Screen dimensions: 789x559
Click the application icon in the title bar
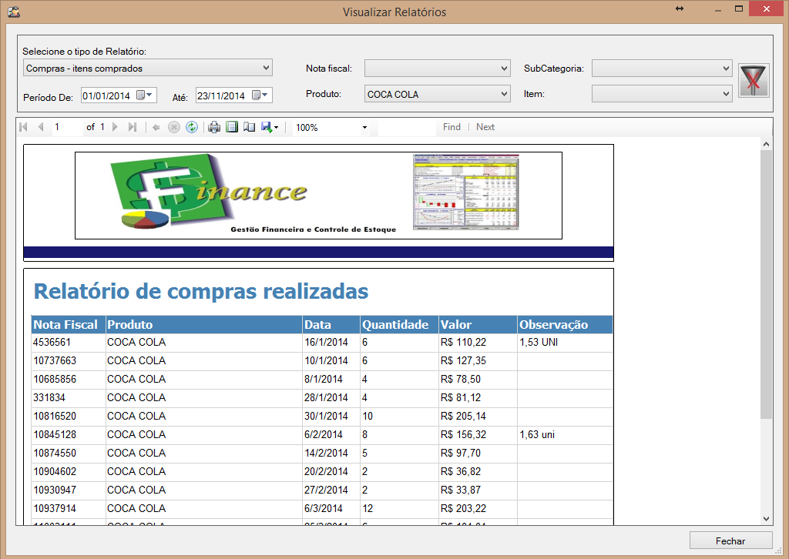click(x=14, y=11)
